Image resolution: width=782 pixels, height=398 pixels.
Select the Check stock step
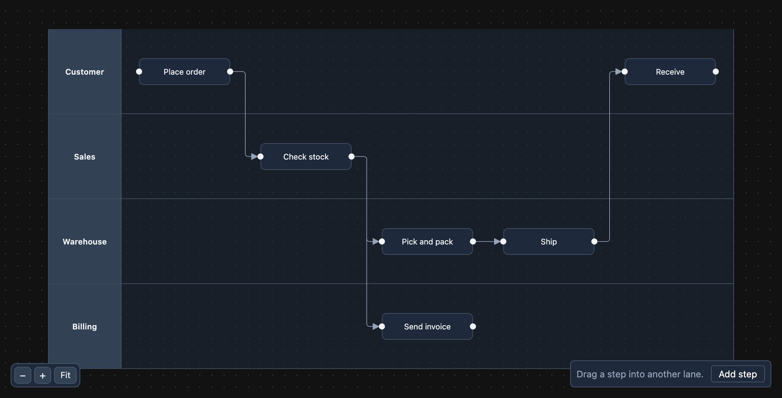(x=306, y=157)
